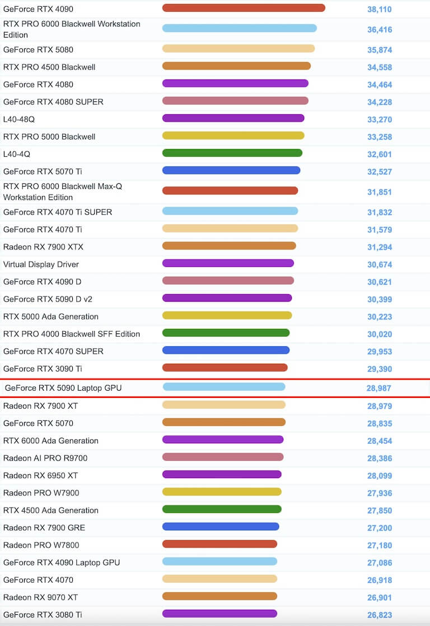Select the GeForce RTX 5070 name
Image resolution: width=430 pixels, height=626 pixels.
tap(38, 423)
